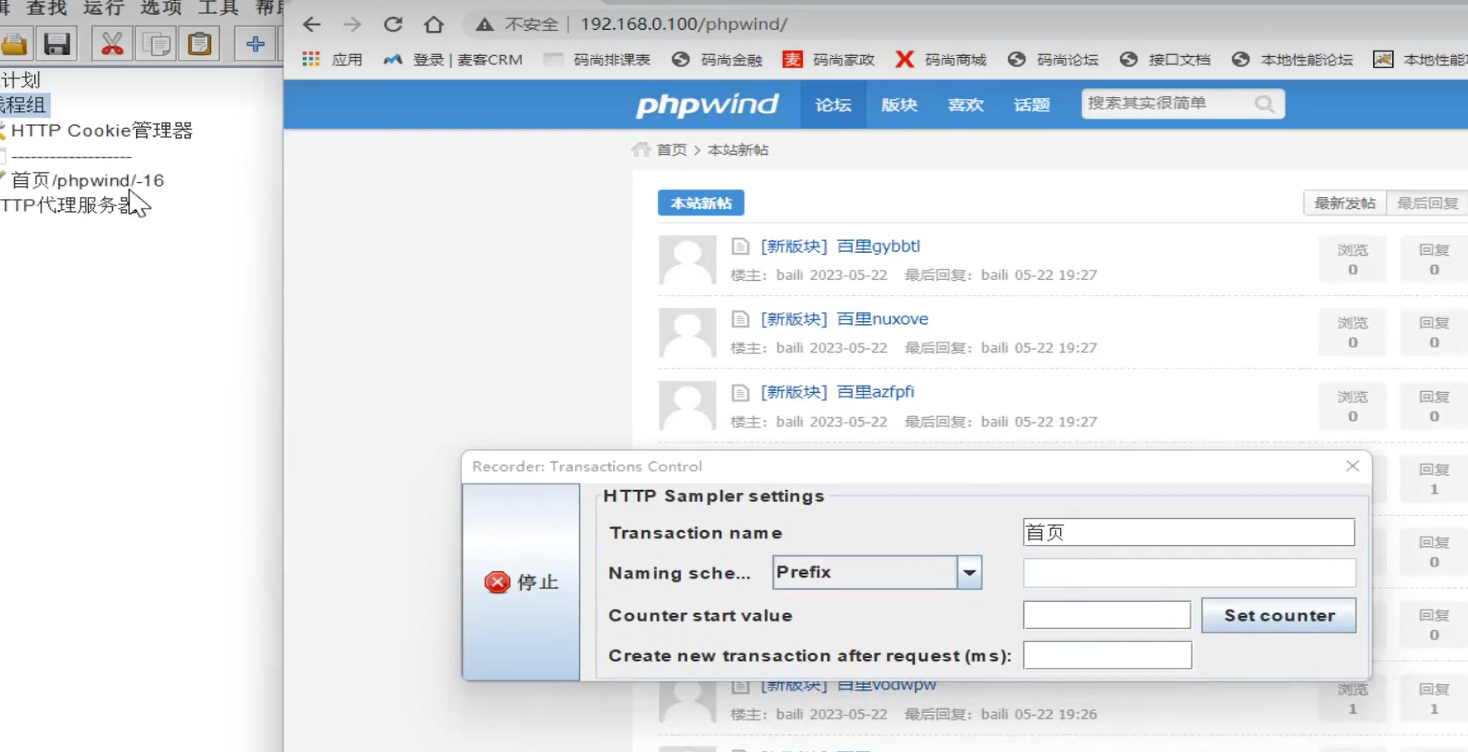Click the 话题 navigation tab
The height and width of the screenshot is (752, 1468).
pyautogui.click(x=1032, y=104)
